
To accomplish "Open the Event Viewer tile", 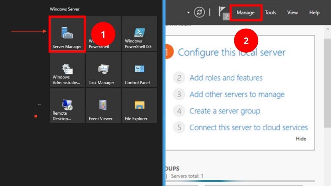I will 103,106.
